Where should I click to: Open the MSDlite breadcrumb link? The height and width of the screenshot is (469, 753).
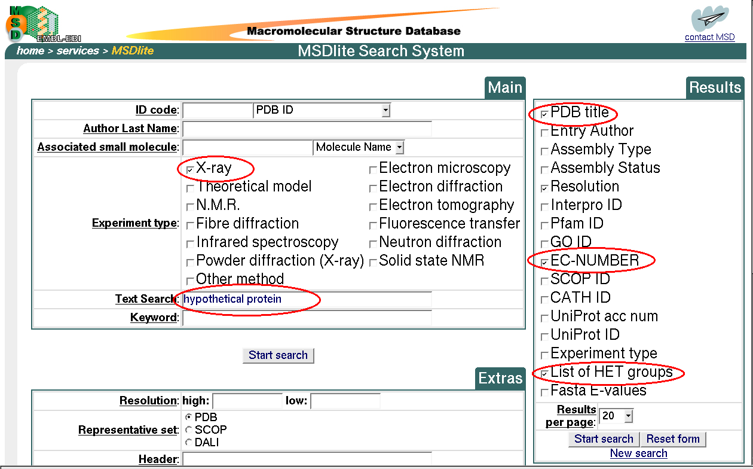click(x=133, y=51)
